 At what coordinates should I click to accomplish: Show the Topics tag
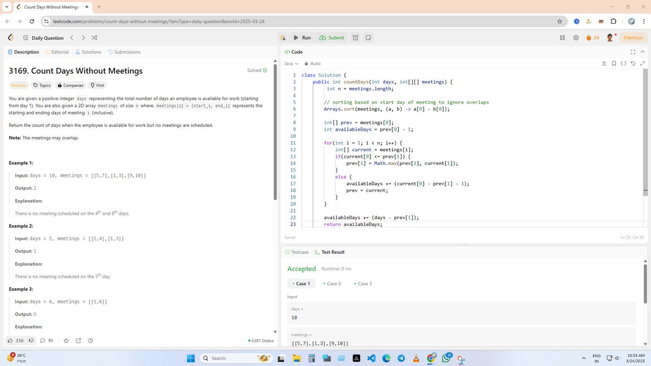pyautogui.click(x=42, y=86)
